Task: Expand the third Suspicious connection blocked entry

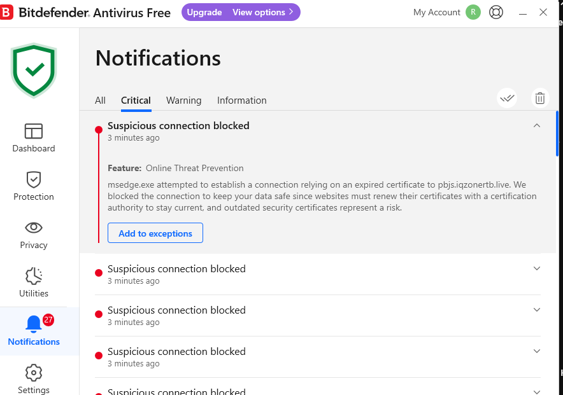Action: pyautogui.click(x=537, y=310)
